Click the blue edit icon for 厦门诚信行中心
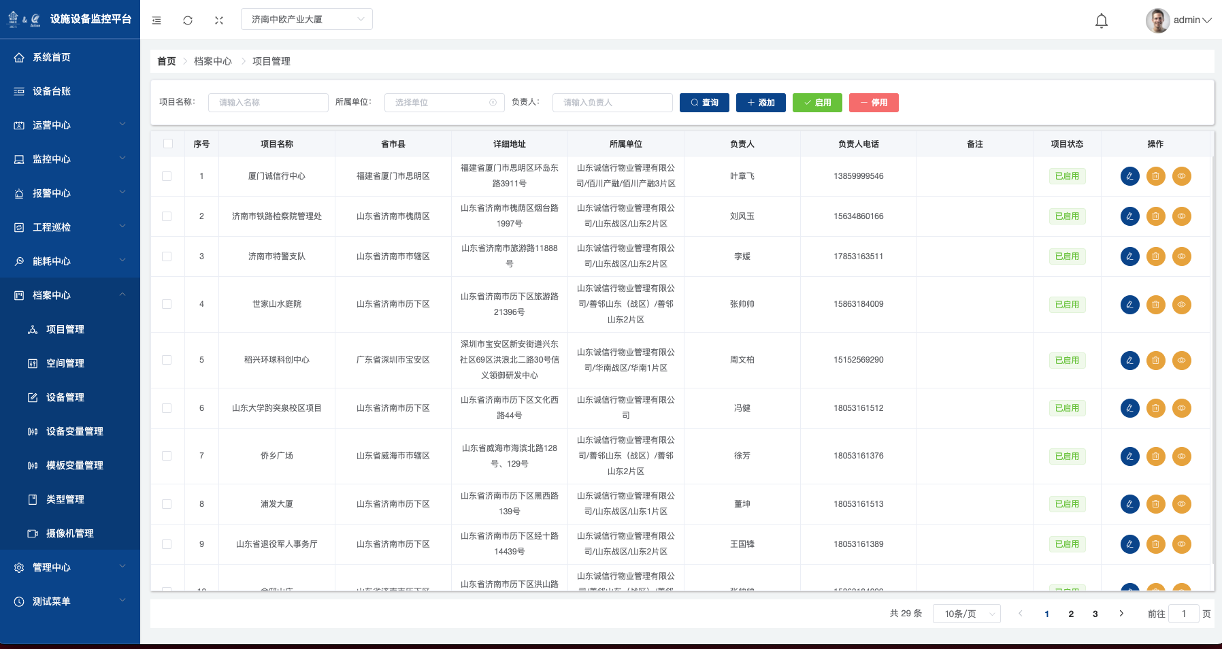Image resolution: width=1222 pixels, height=649 pixels. point(1129,176)
